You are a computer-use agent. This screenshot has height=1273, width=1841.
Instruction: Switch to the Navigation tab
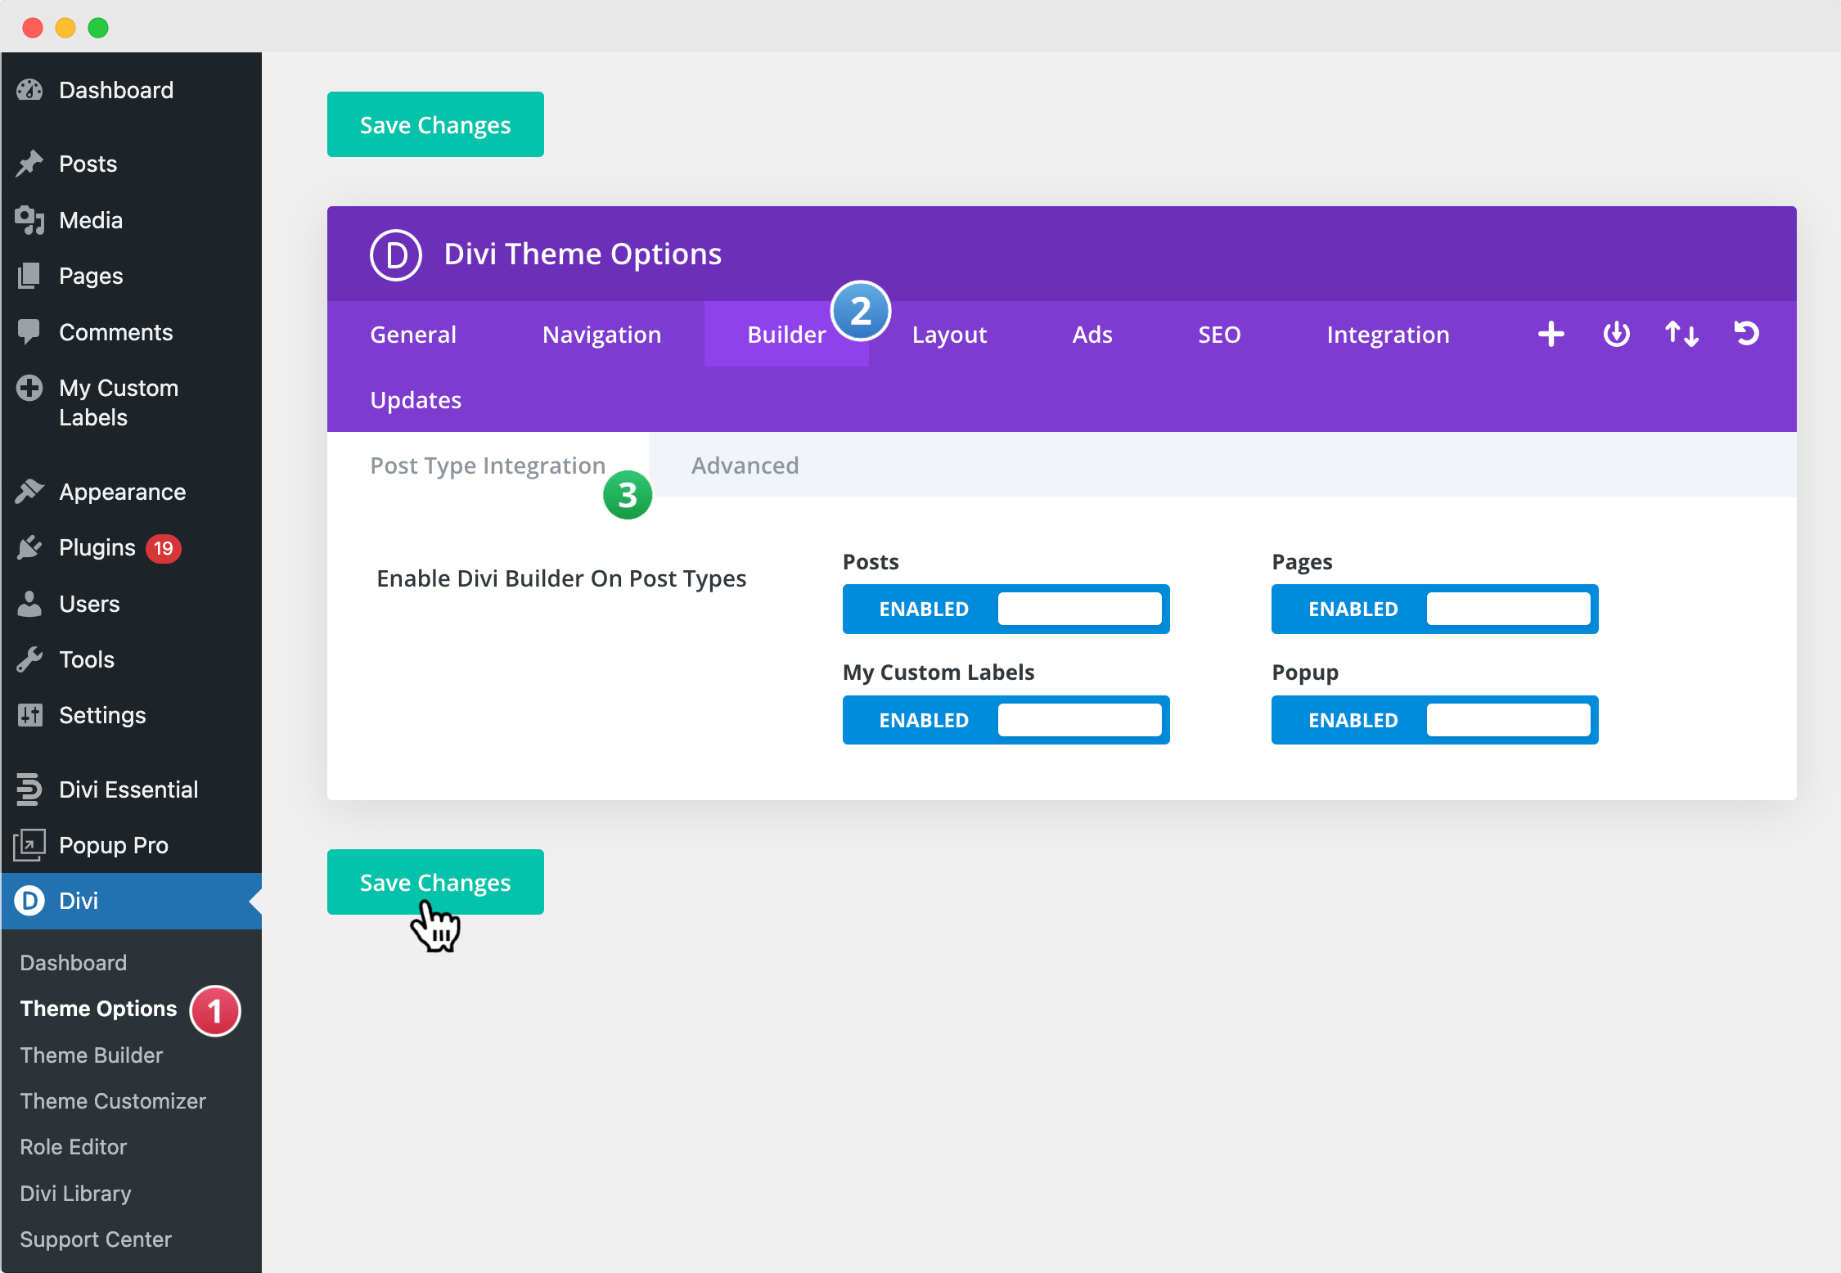[601, 334]
